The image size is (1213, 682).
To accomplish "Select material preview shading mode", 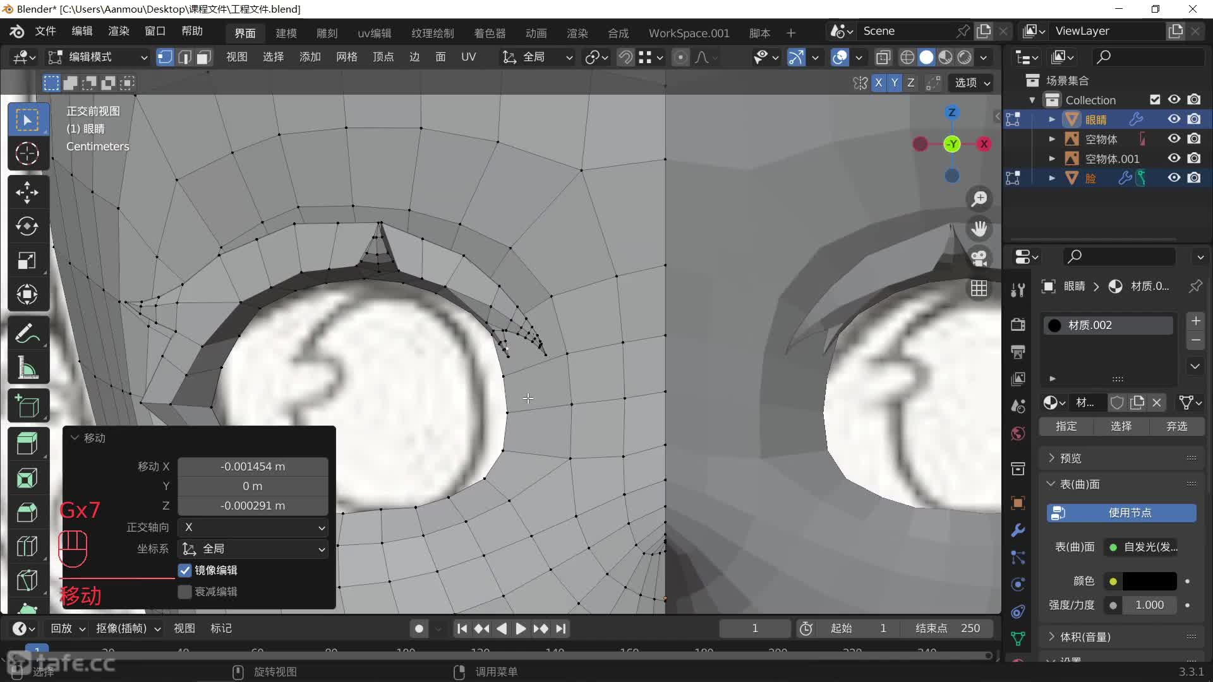I will [945, 57].
